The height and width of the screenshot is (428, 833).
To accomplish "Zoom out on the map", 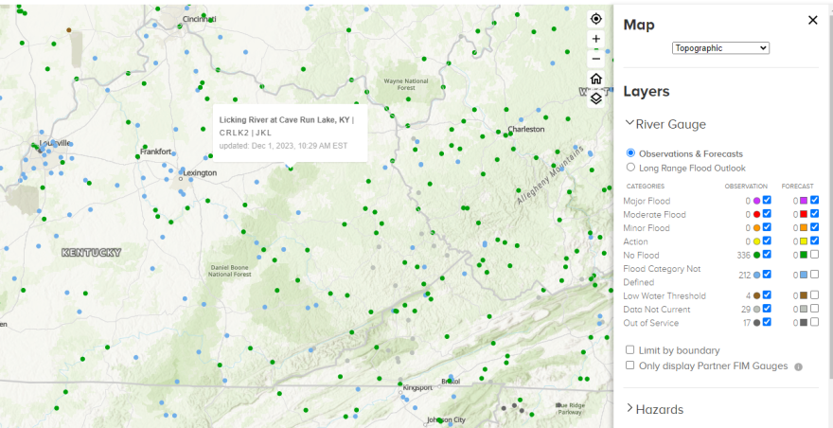I will pyautogui.click(x=595, y=59).
